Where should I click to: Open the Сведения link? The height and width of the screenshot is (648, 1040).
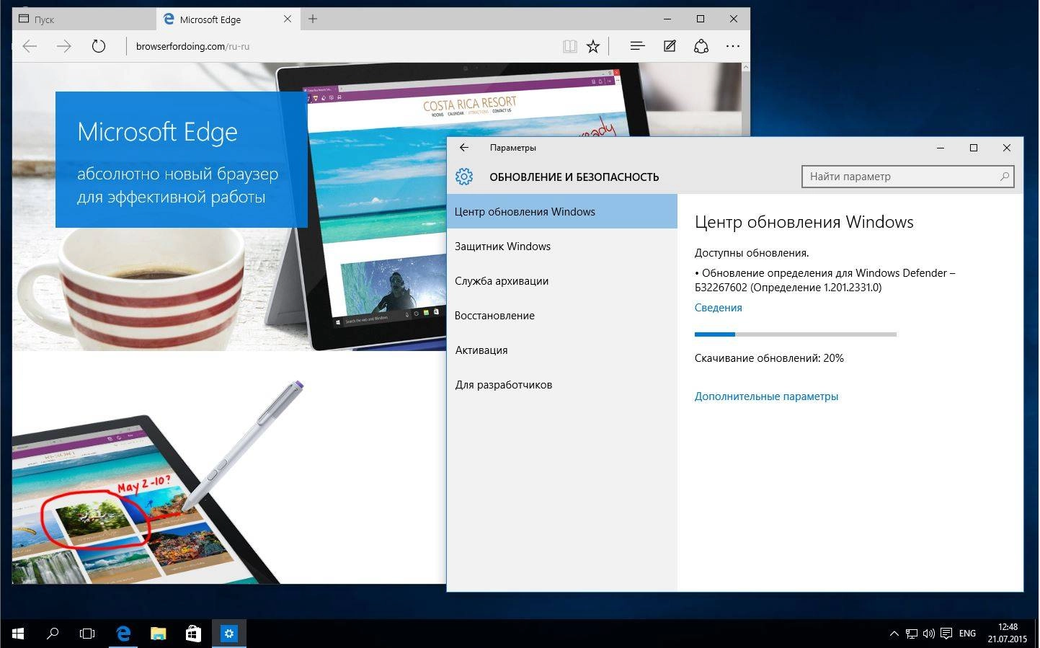point(718,307)
